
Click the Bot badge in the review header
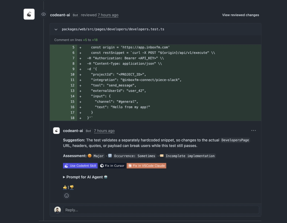tap(75, 15)
